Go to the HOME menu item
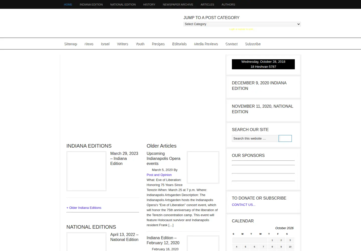 click(x=68, y=5)
